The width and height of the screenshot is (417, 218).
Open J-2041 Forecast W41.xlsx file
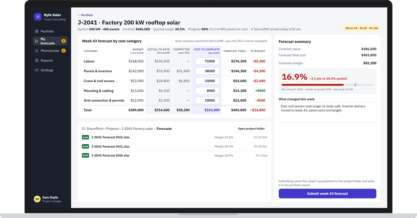tap(110, 146)
